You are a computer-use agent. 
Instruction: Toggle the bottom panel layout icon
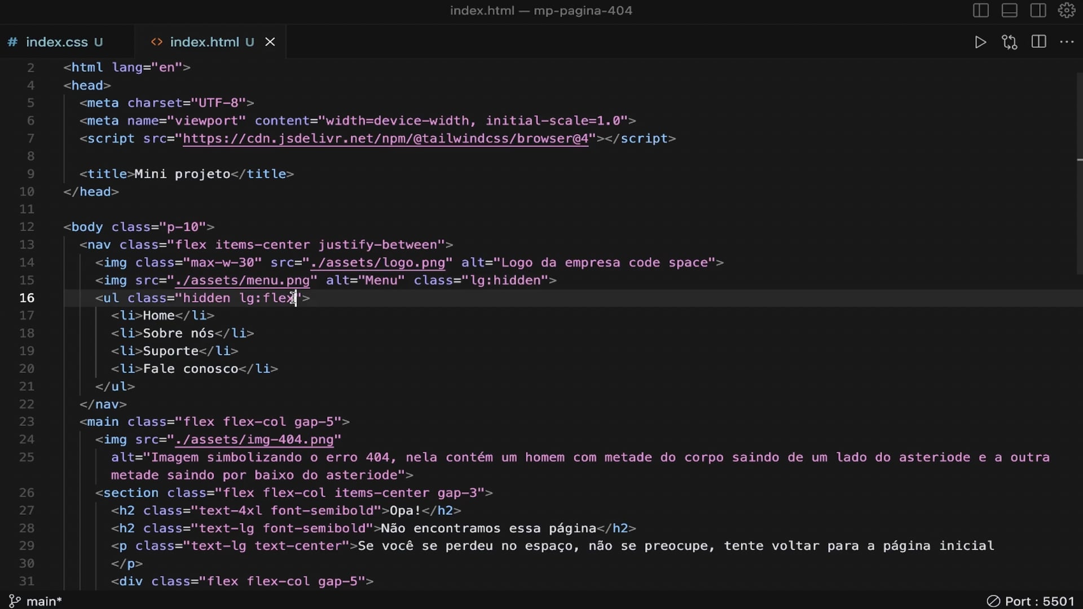click(1010, 11)
